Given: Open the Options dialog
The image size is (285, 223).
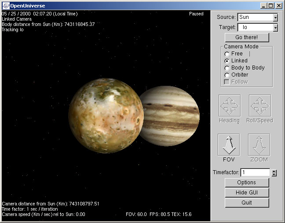Looking at the screenshot, I should (x=247, y=183).
